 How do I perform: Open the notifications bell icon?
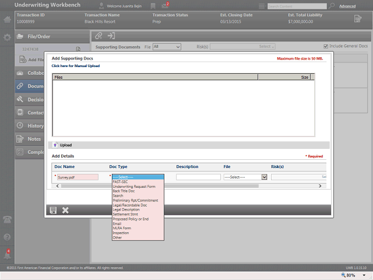click(x=7, y=255)
